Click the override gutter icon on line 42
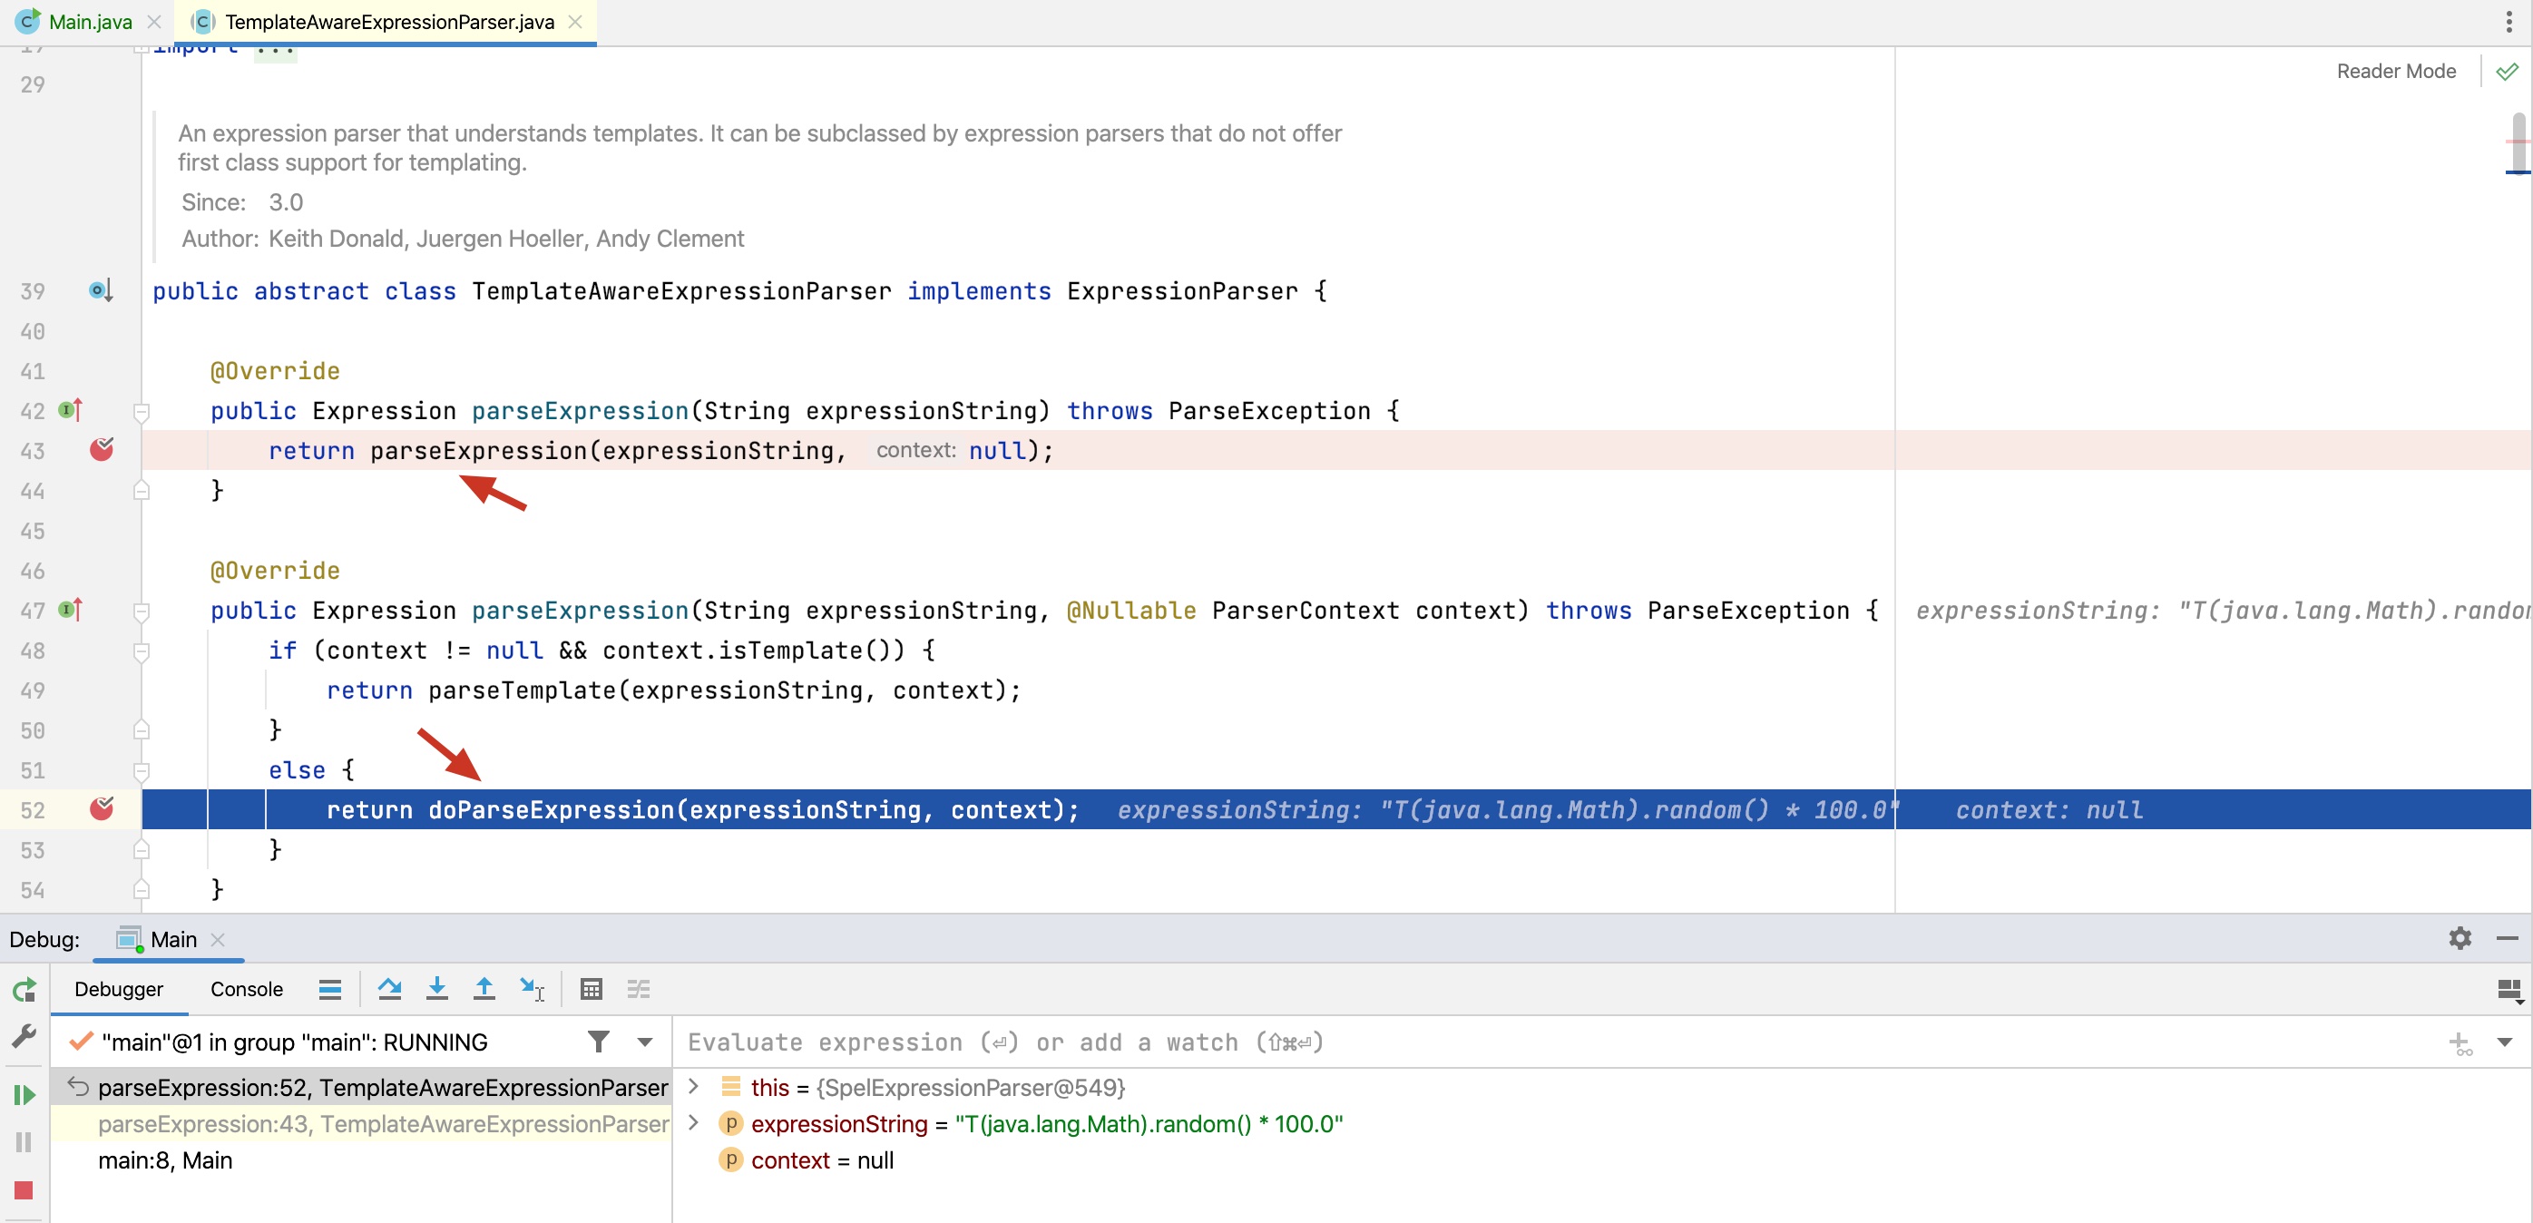2533x1223 pixels. tap(70, 410)
